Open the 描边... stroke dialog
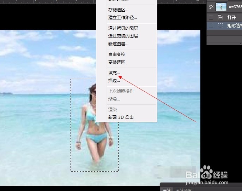 click(114, 81)
